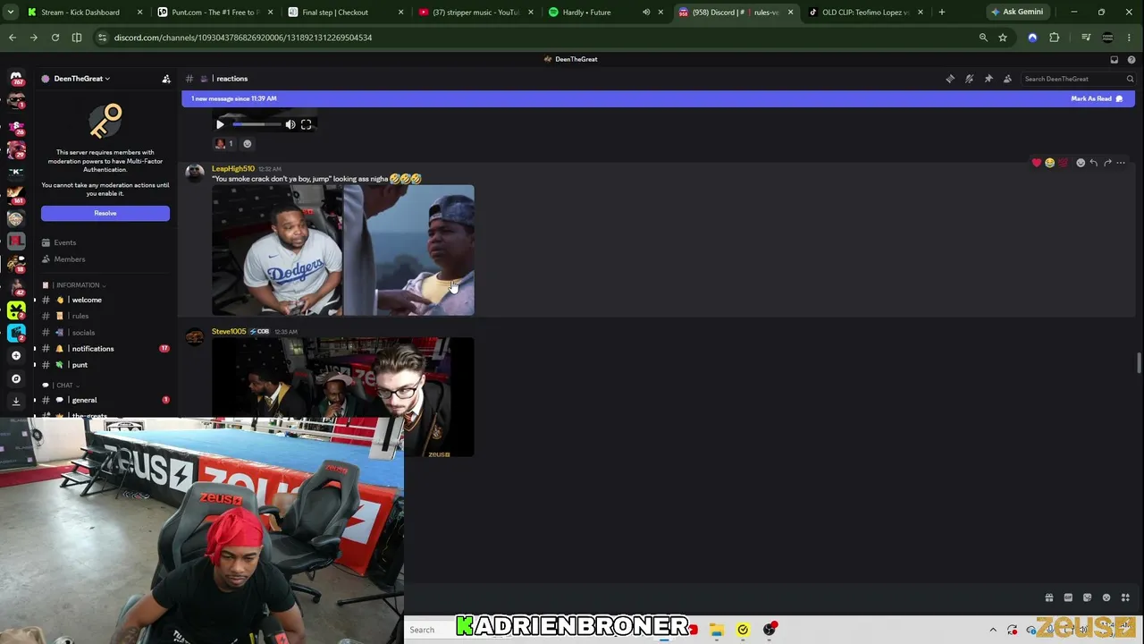This screenshot has height=644, width=1144.
Task: Open the Discord inbox
Action: click(1114, 59)
